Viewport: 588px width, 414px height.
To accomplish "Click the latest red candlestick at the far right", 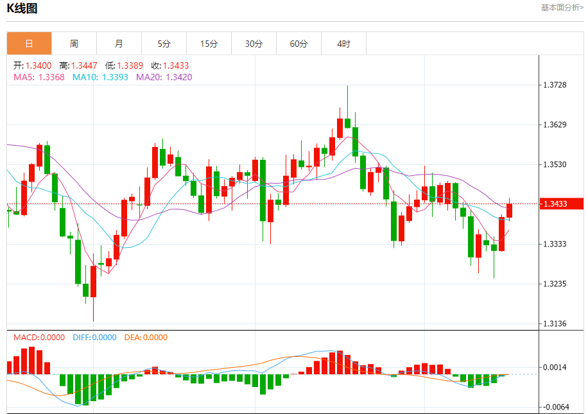I will click(x=509, y=211).
